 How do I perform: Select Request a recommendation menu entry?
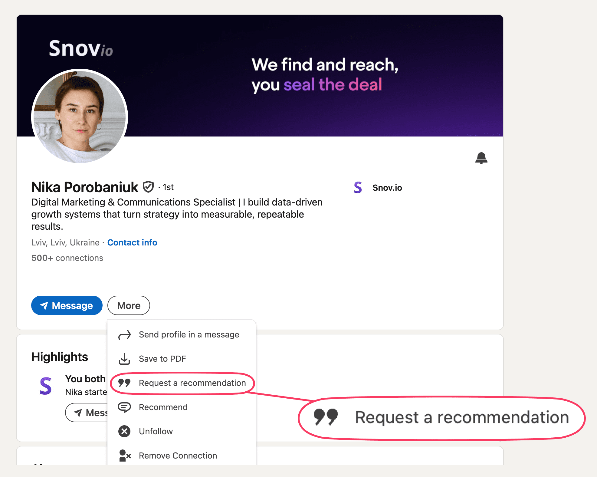pos(192,383)
